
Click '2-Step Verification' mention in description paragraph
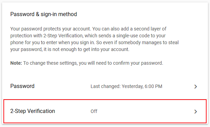pos(63,36)
